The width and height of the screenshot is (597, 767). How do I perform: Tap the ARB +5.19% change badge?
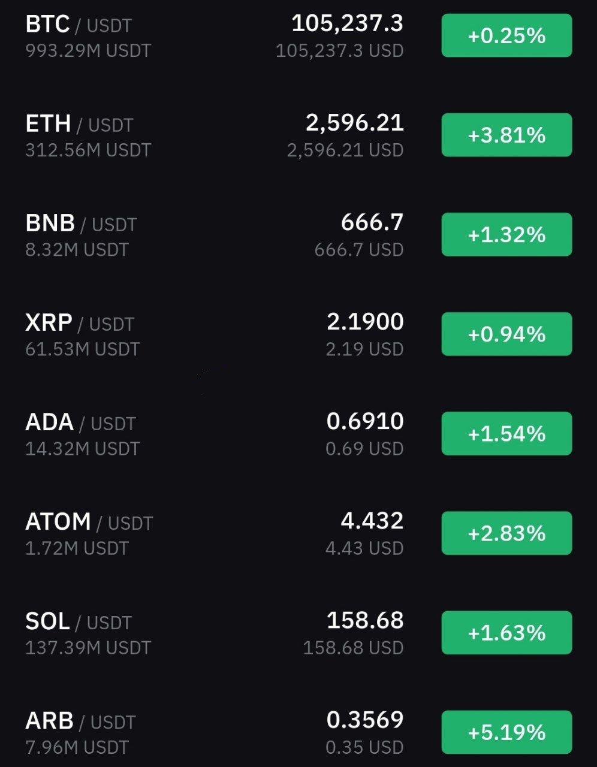[x=506, y=732]
